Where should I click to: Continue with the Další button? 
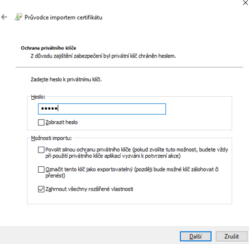tap(196, 236)
